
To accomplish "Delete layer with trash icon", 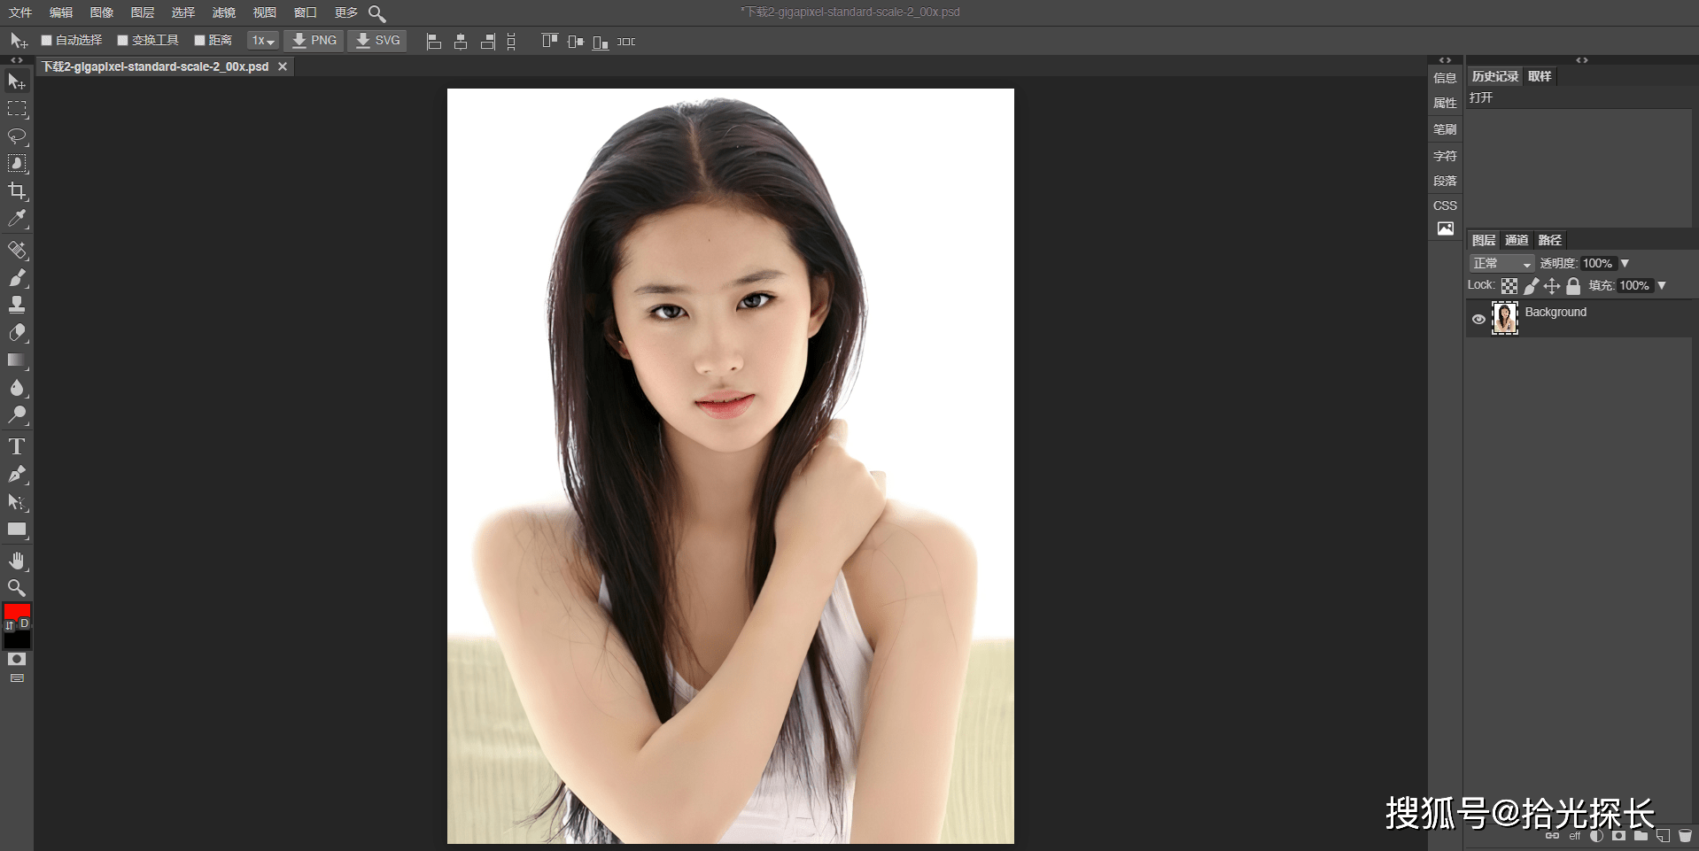I will point(1685,836).
